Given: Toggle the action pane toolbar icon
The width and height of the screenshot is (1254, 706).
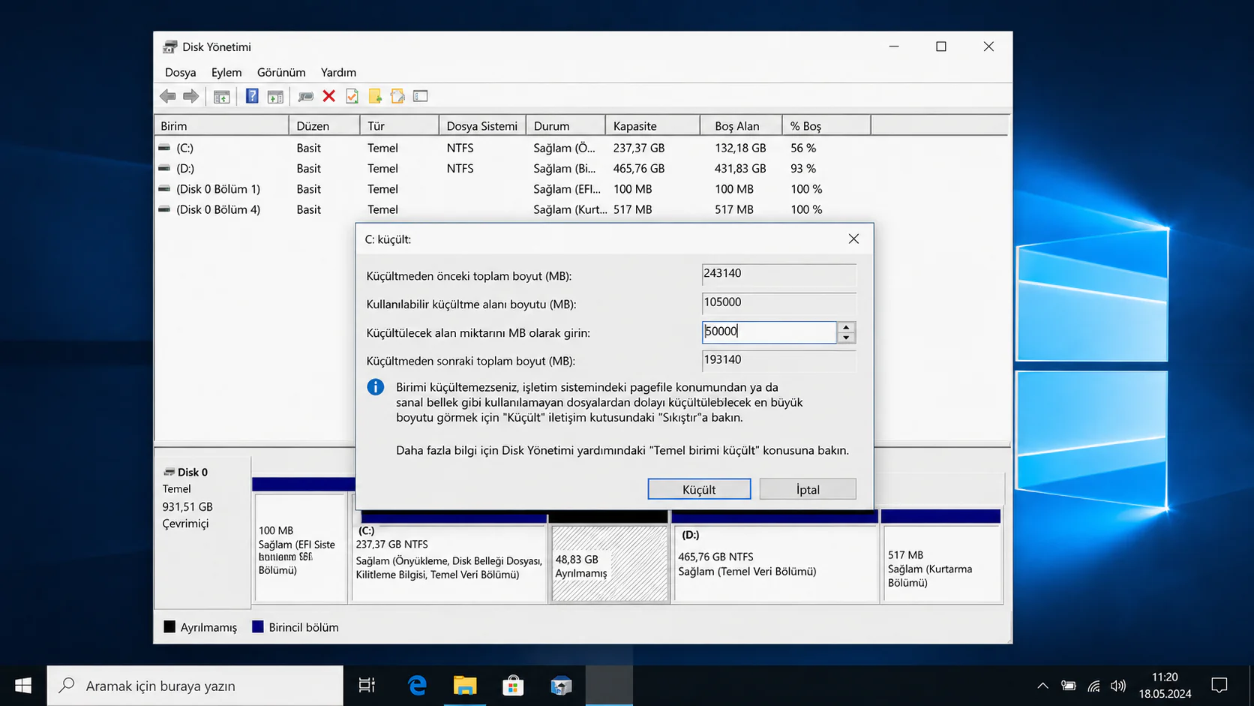Looking at the screenshot, I should coord(275,96).
